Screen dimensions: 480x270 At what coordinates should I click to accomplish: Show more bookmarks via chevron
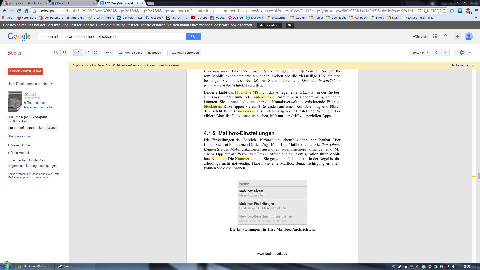[476, 18]
